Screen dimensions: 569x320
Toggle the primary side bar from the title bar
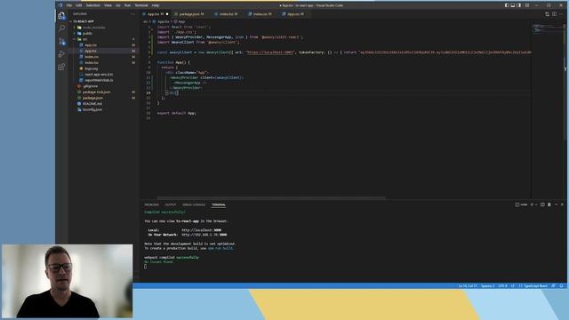pyautogui.click(x=507, y=5)
